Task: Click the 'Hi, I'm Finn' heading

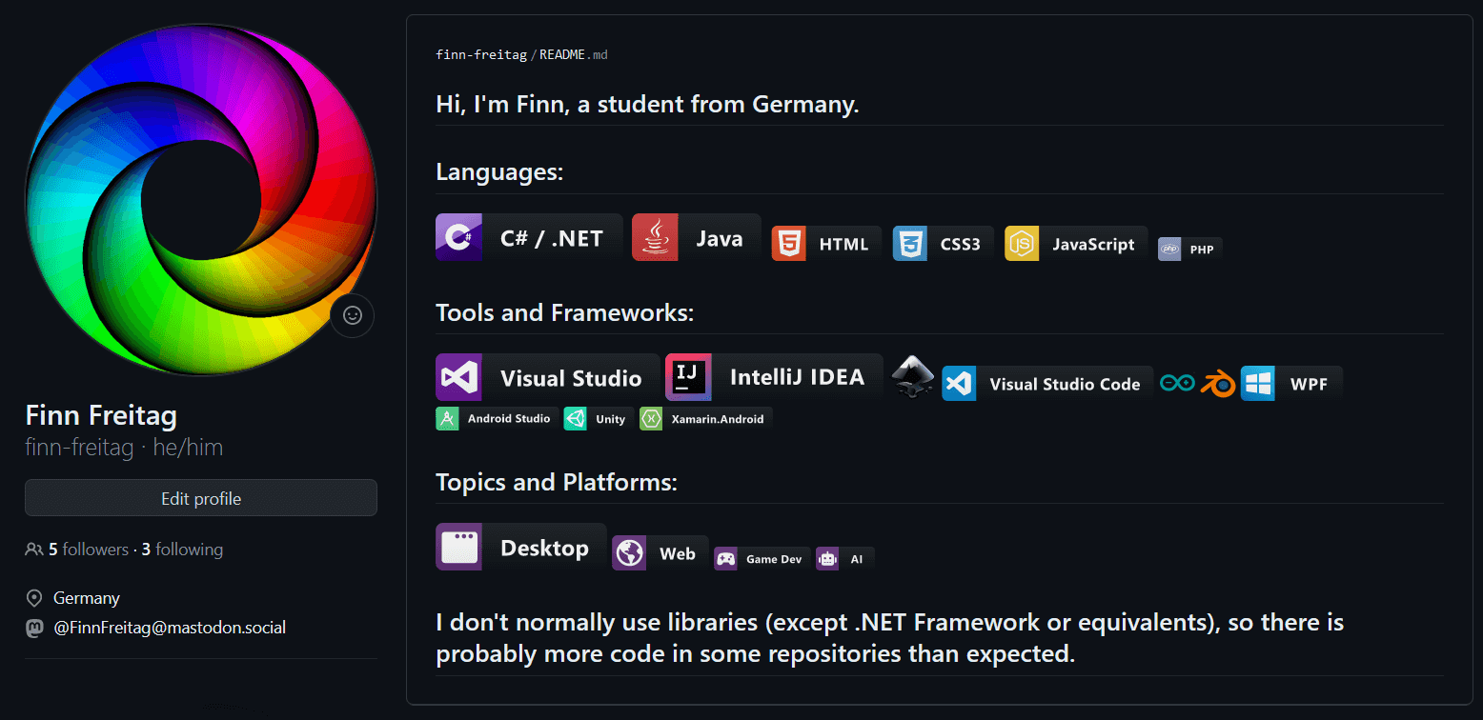Action: [648, 104]
